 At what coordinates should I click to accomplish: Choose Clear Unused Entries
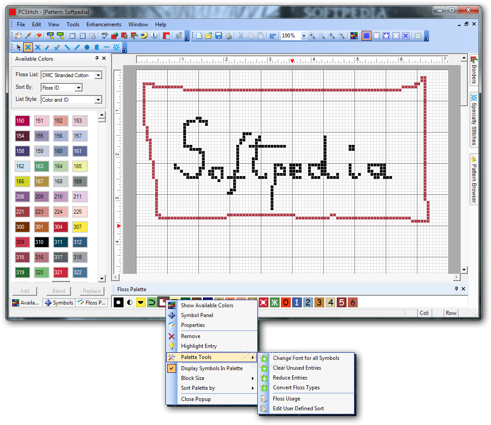[x=307, y=368]
